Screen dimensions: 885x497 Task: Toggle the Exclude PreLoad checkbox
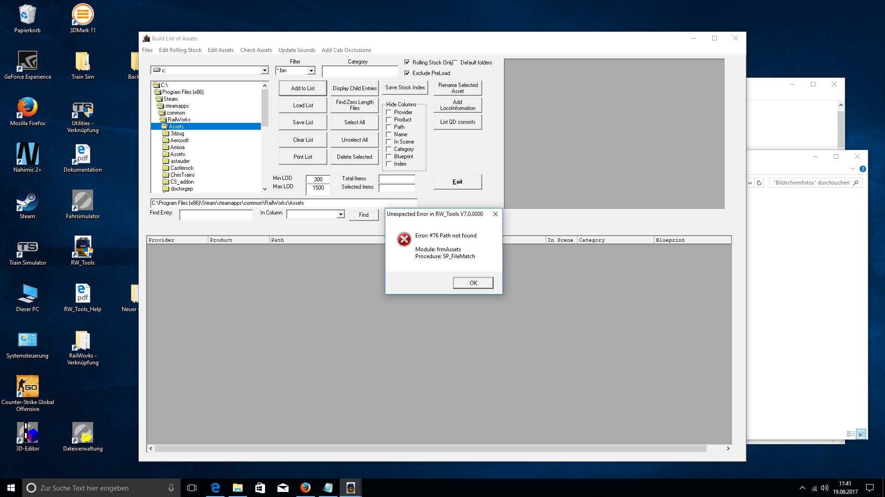point(407,73)
